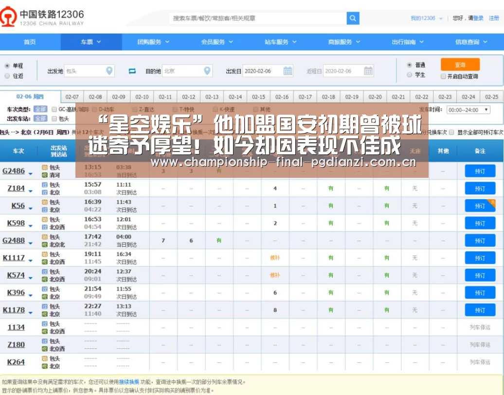The width and height of the screenshot is (504, 395).
Task: Select the 02-07 date tab
Action: (72, 97)
